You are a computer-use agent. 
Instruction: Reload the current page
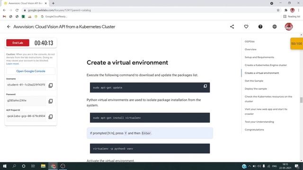[17, 10]
